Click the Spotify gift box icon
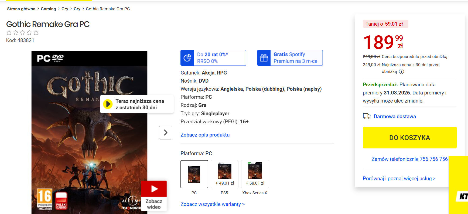The width and height of the screenshot is (468, 214). pyautogui.click(x=264, y=58)
